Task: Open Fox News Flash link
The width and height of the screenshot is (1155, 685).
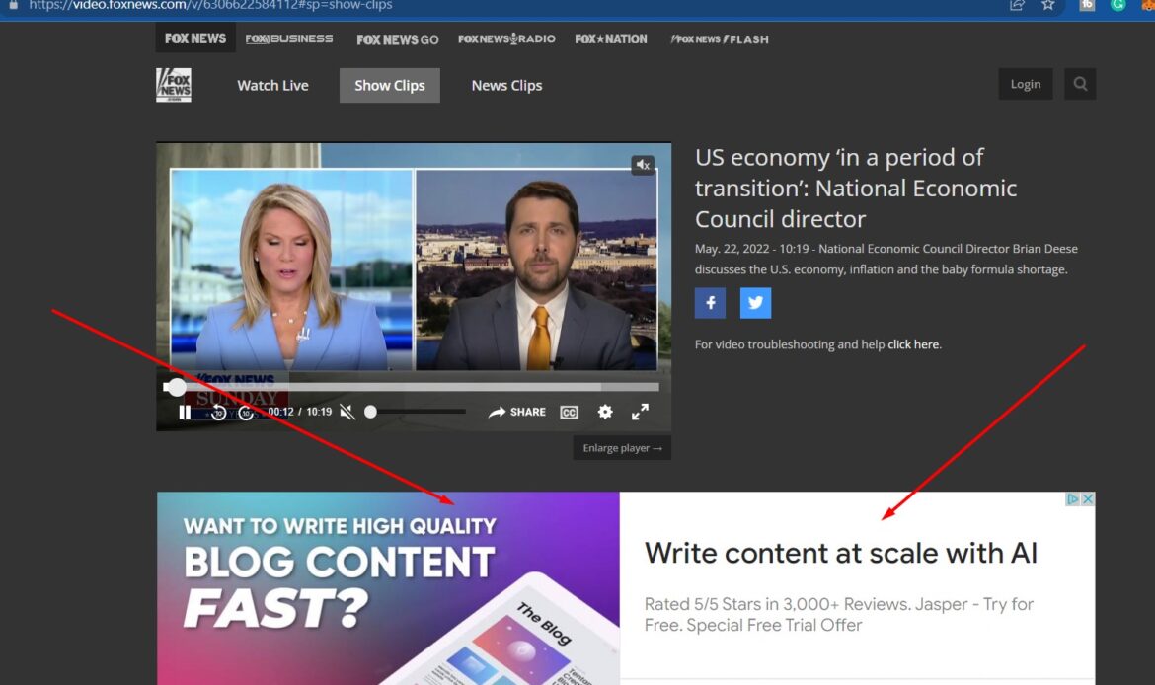Action: click(x=719, y=39)
